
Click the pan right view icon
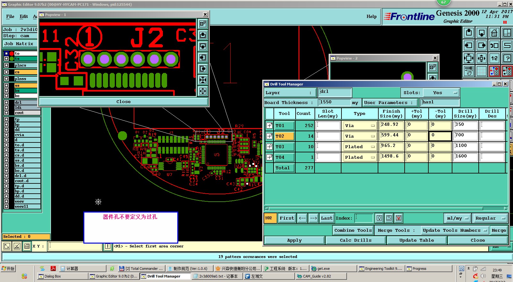(x=482, y=45)
